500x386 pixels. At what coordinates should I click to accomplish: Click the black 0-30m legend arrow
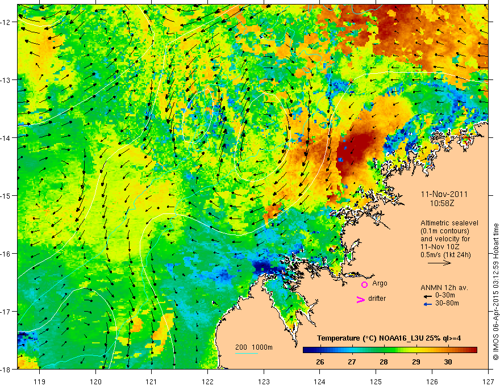point(427,296)
